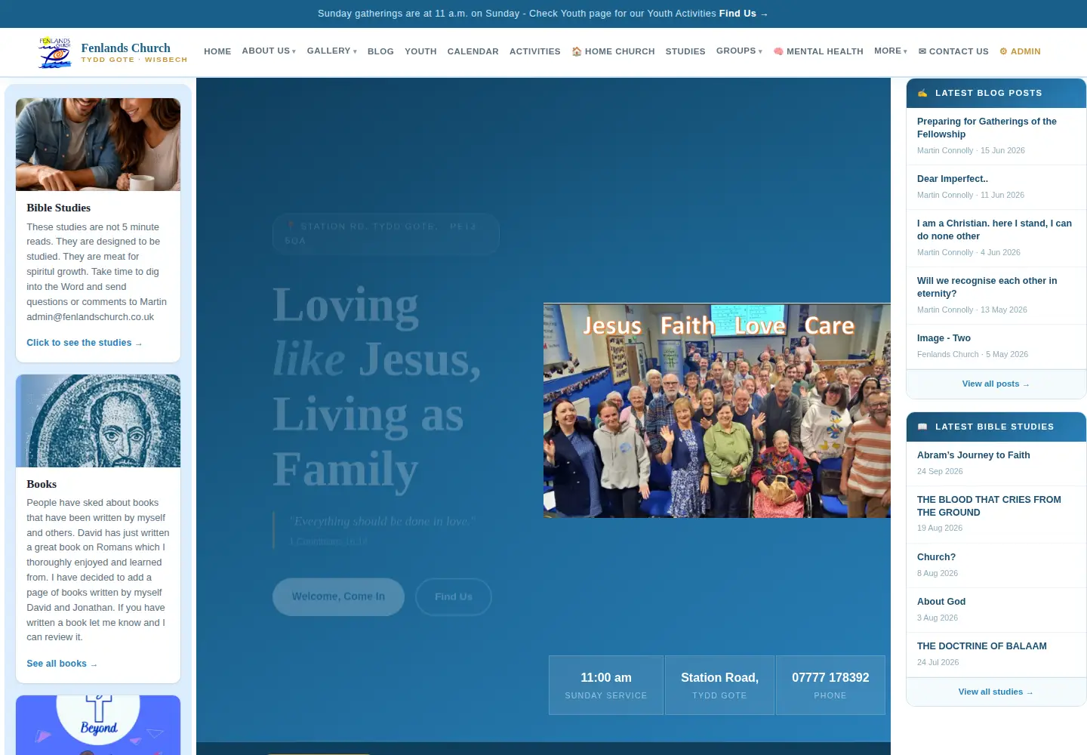Image resolution: width=1087 pixels, height=755 pixels.
Task: Click the 07777 178392 phone info box
Action: tap(830, 685)
